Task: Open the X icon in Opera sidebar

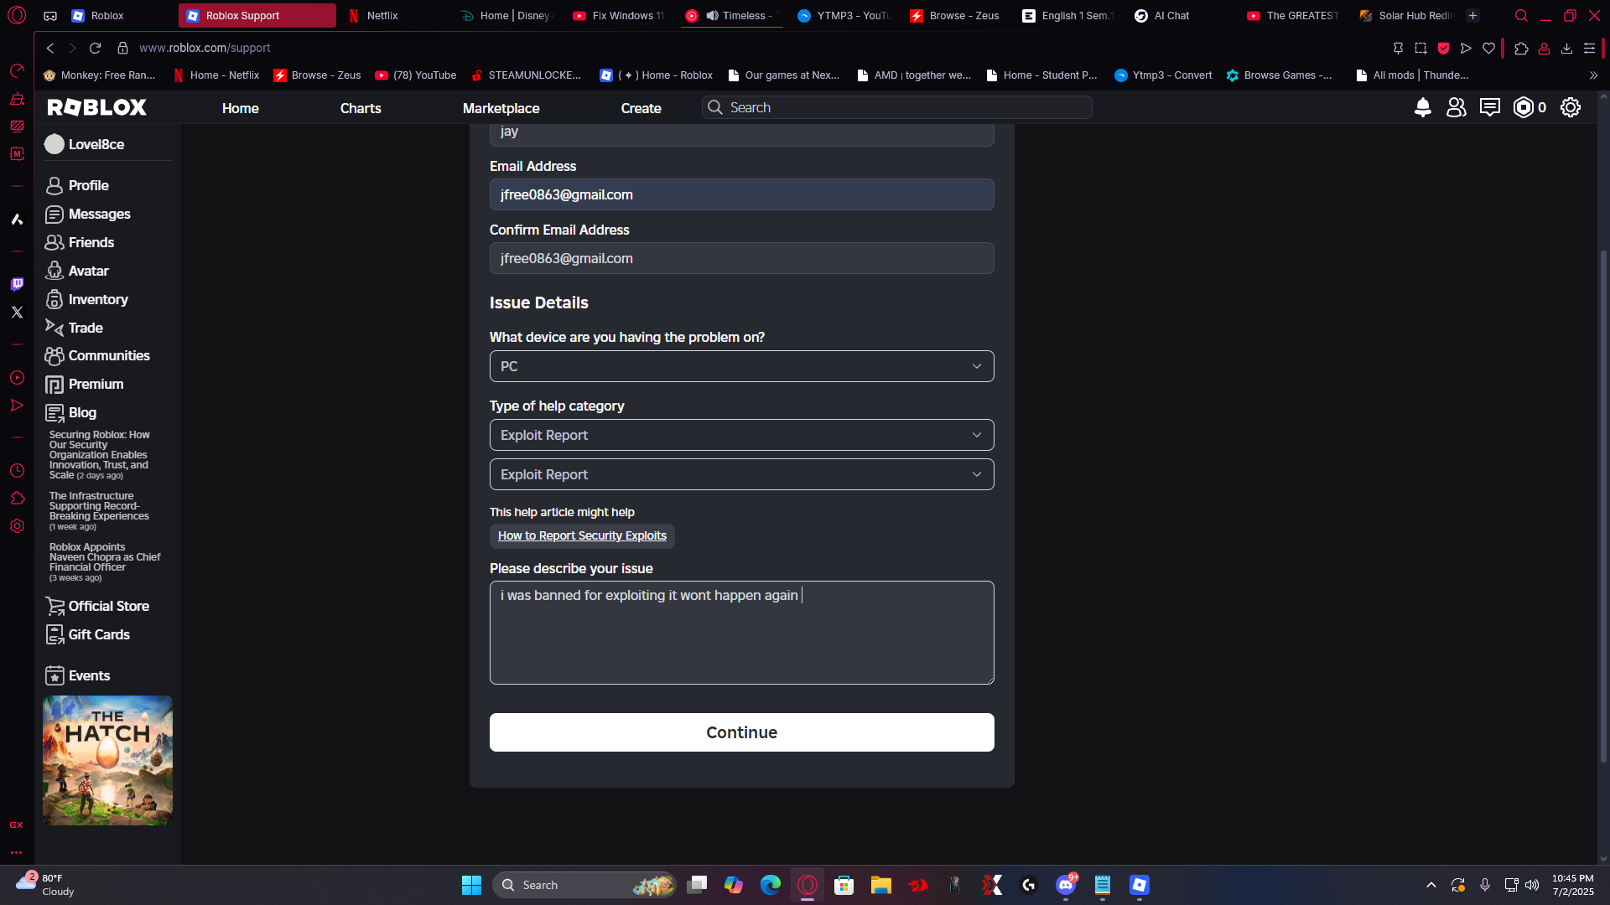Action: [x=17, y=312]
